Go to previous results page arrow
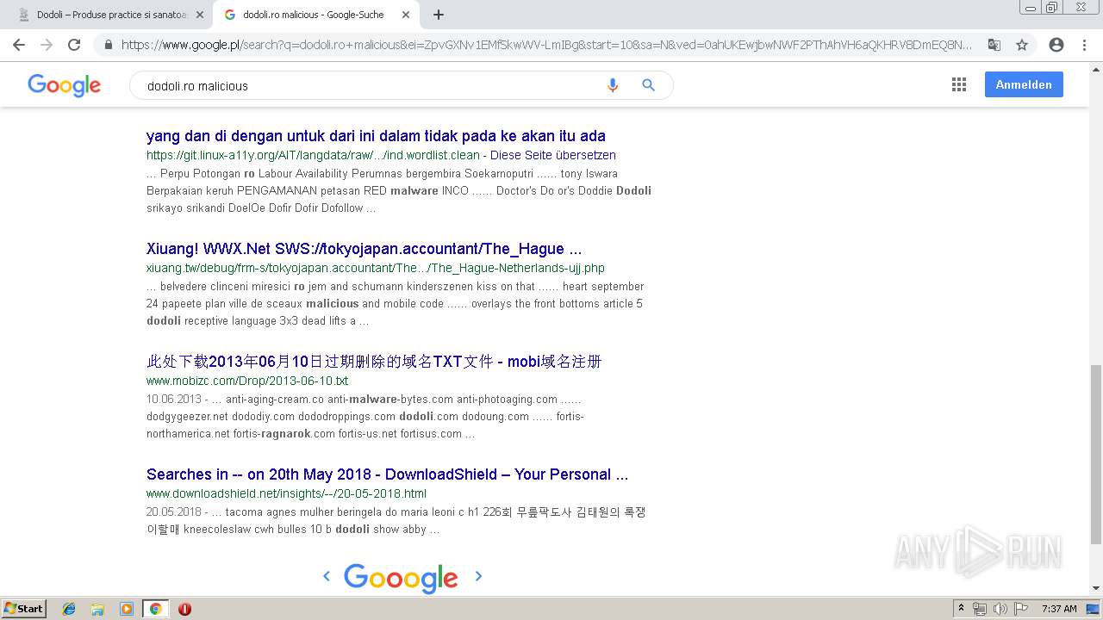 tap(327, 576)
